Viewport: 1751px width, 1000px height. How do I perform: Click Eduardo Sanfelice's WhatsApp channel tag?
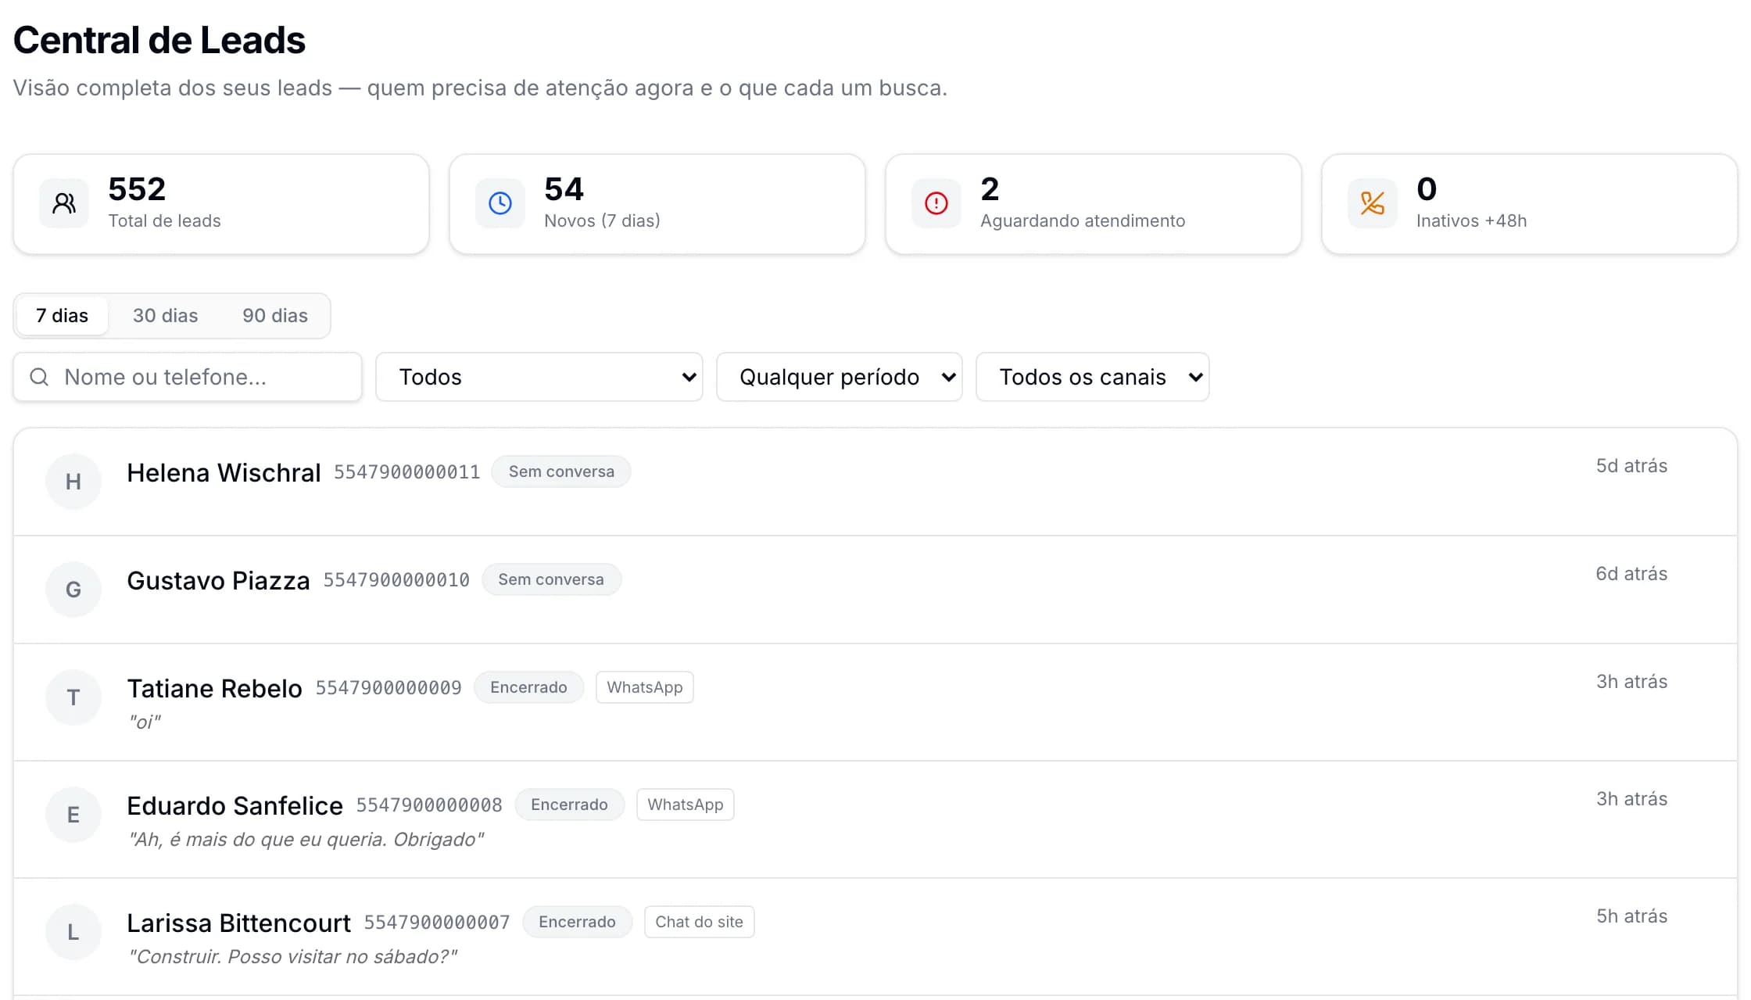pyautogui.click(x=686, y=805)
